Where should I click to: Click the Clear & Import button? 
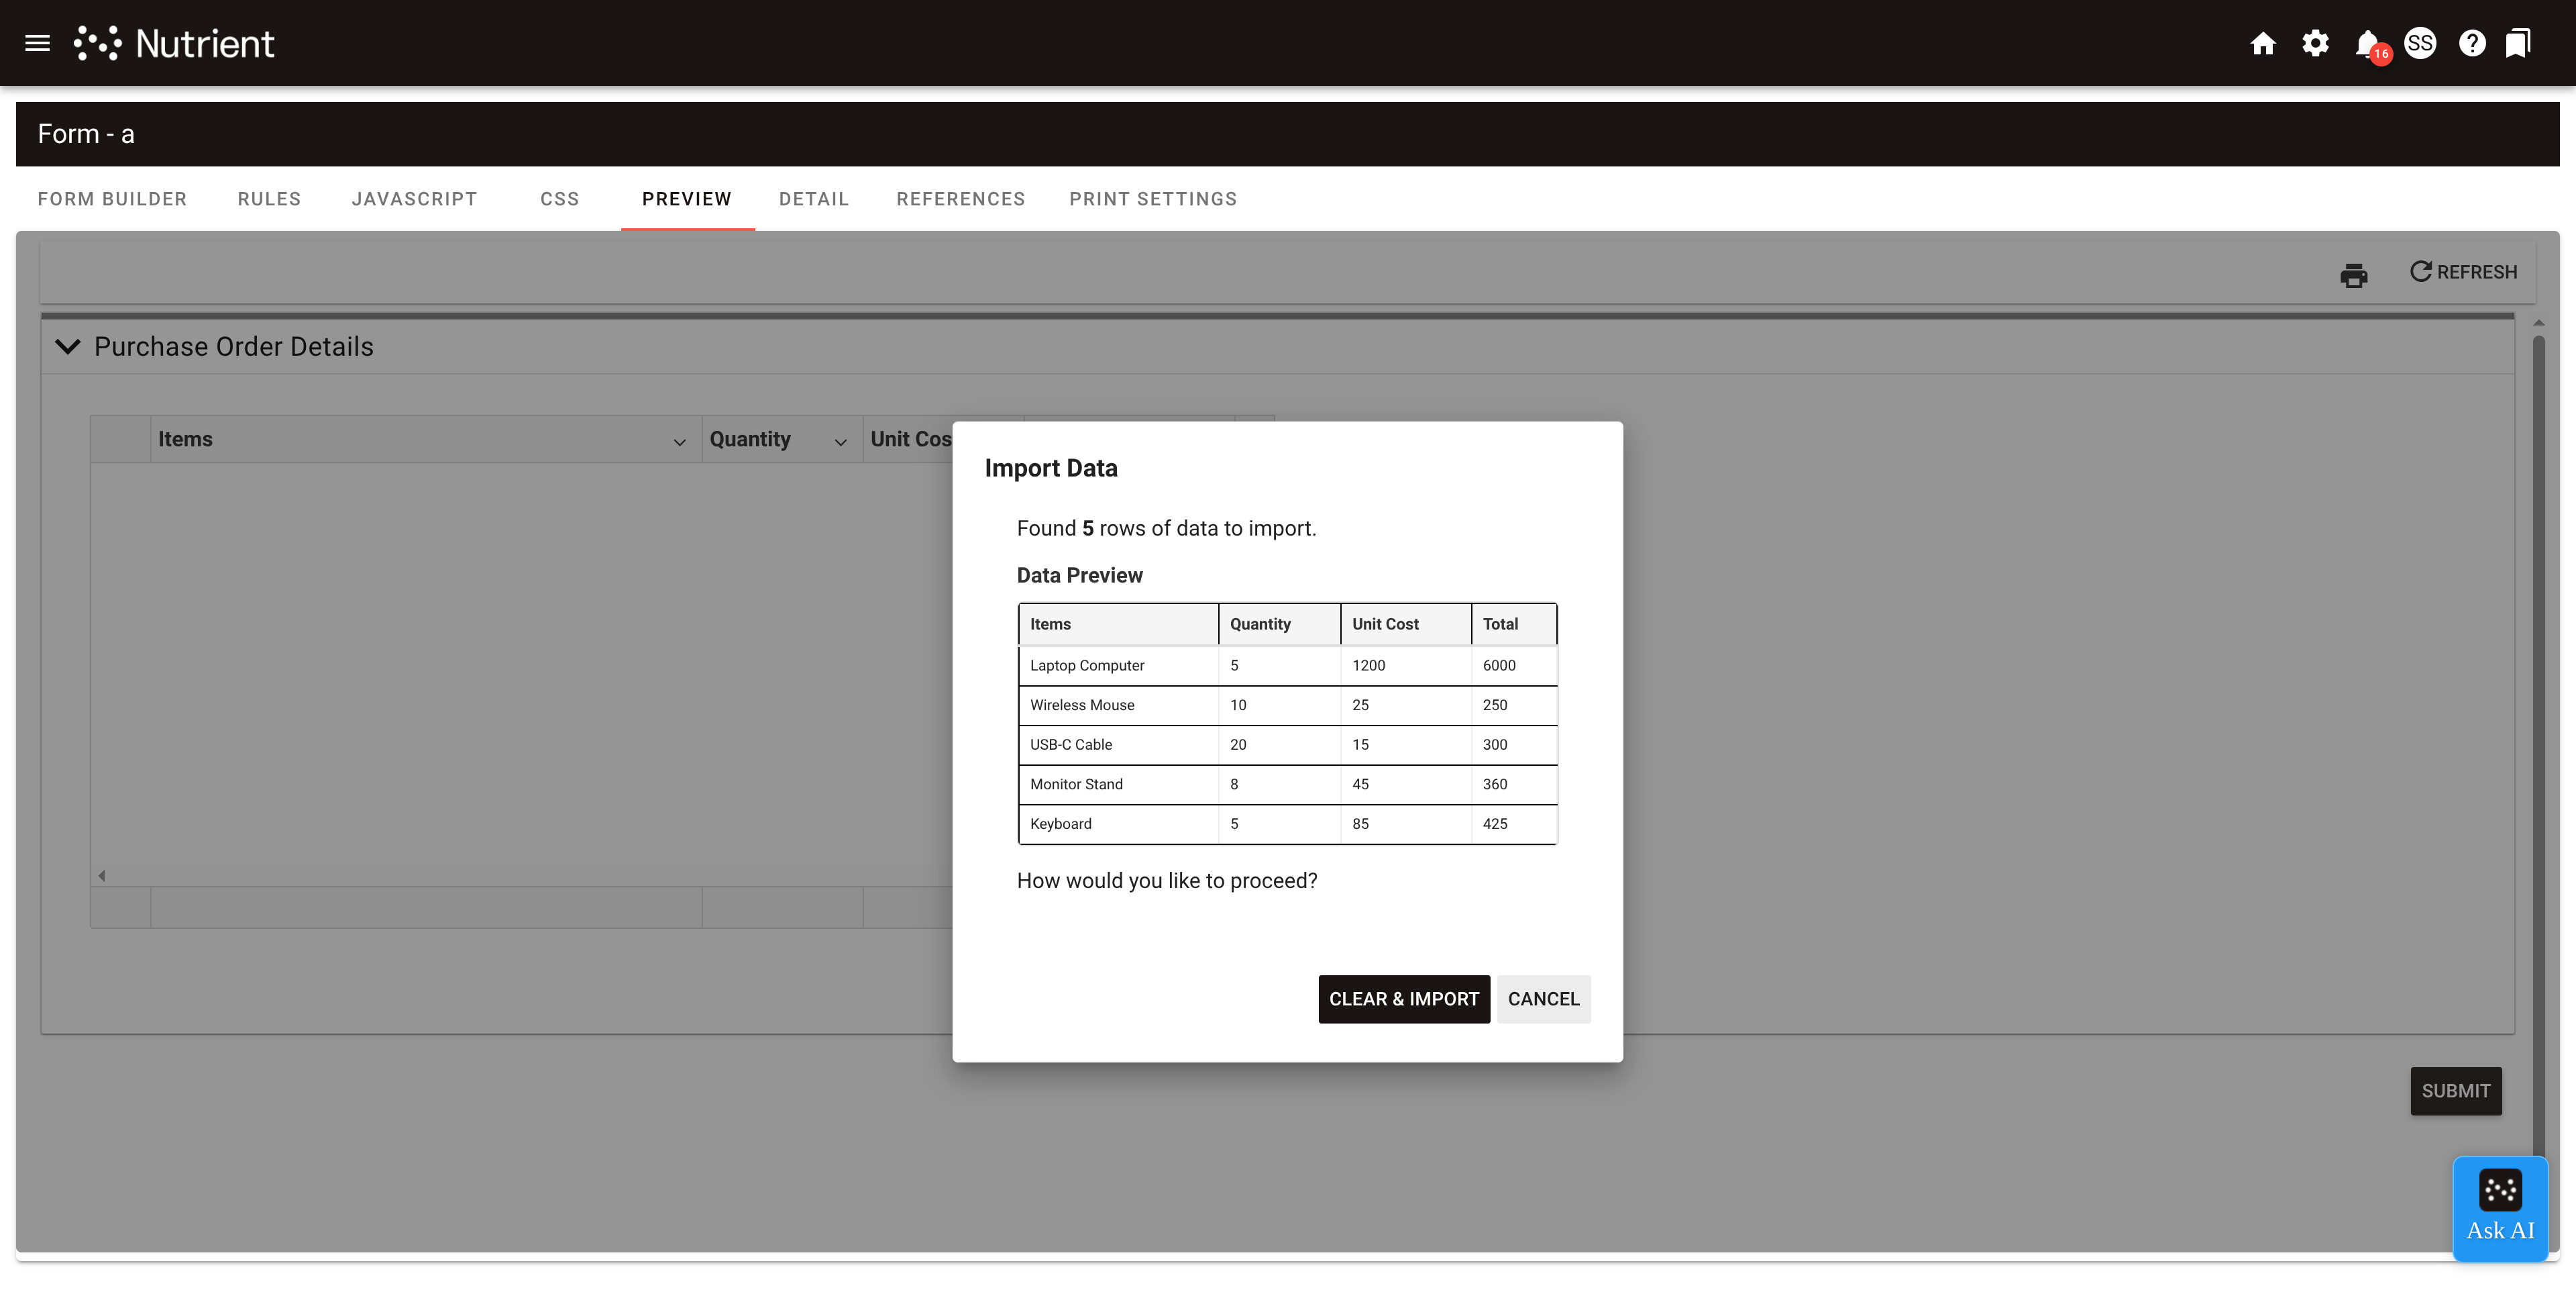[x=1403, y=999]
